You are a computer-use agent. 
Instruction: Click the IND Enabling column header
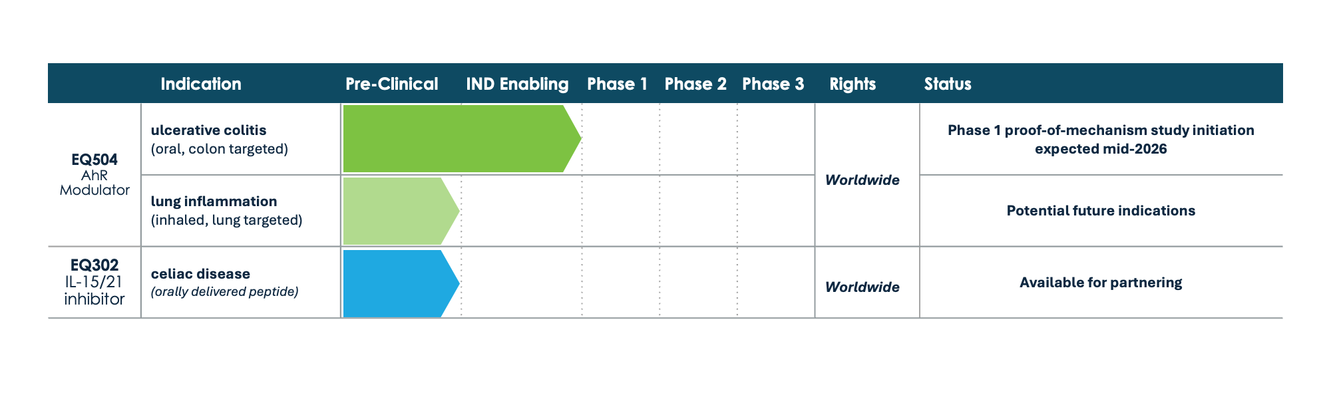(x=517, y=84)
